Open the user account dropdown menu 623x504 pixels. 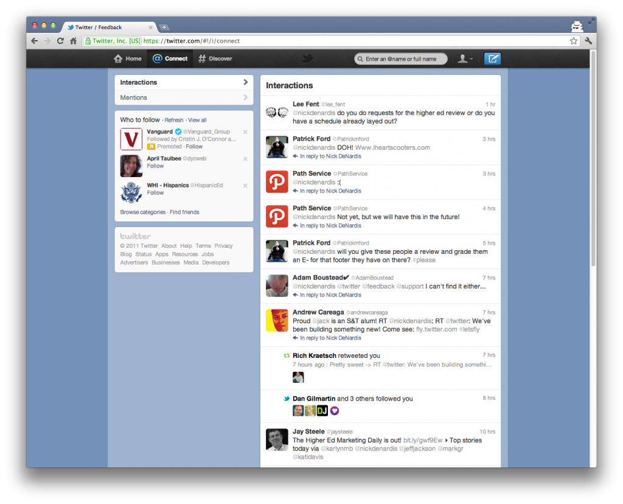click(465, 59)
